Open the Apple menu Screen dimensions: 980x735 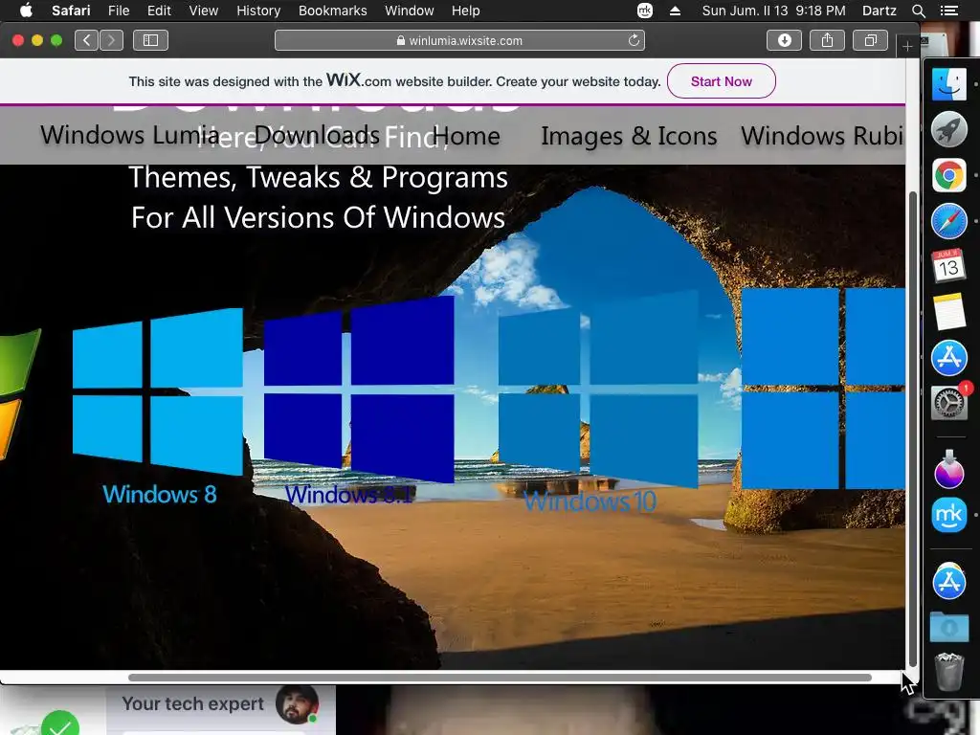tap(26, 11)
